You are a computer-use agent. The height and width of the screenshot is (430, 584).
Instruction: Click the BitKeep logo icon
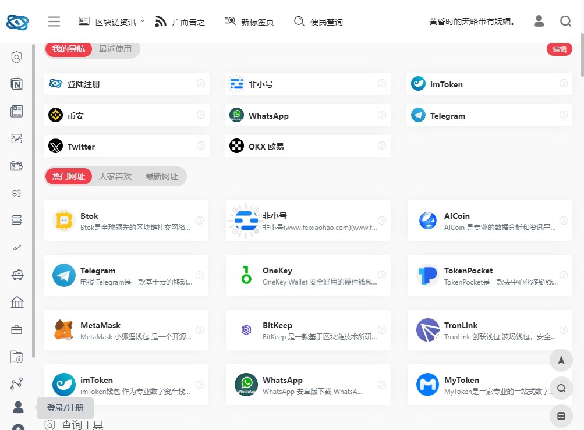tap(246, 330)
